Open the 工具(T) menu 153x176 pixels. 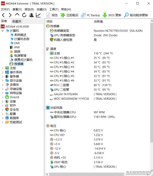[54, 9]
